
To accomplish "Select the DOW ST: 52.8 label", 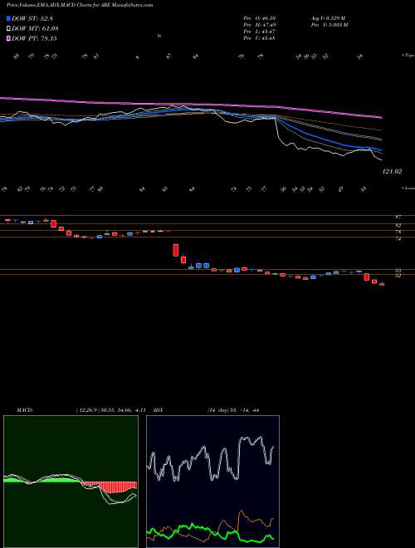I will point(34,18).
